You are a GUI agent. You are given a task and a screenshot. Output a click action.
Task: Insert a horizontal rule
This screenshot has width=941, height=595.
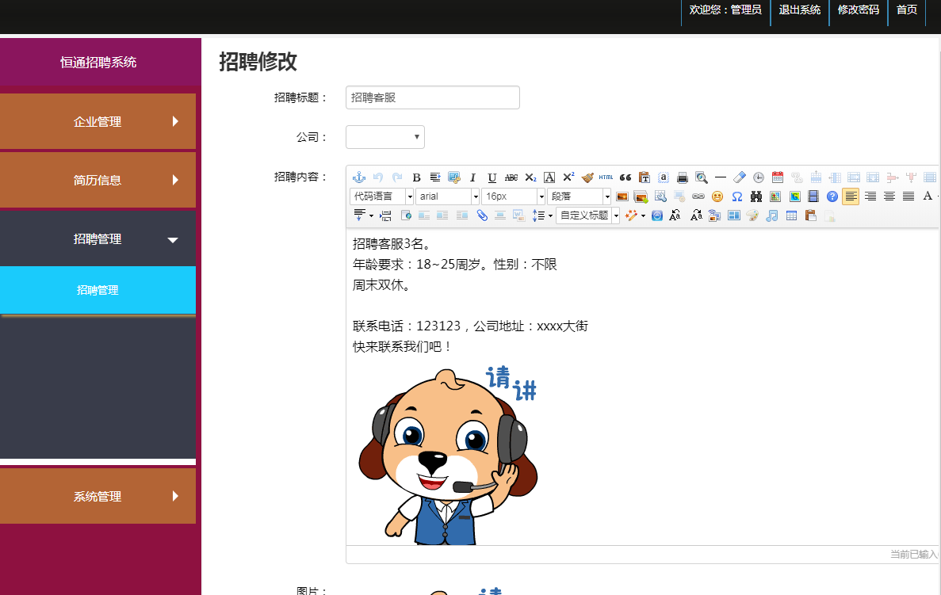coord(720,177)
